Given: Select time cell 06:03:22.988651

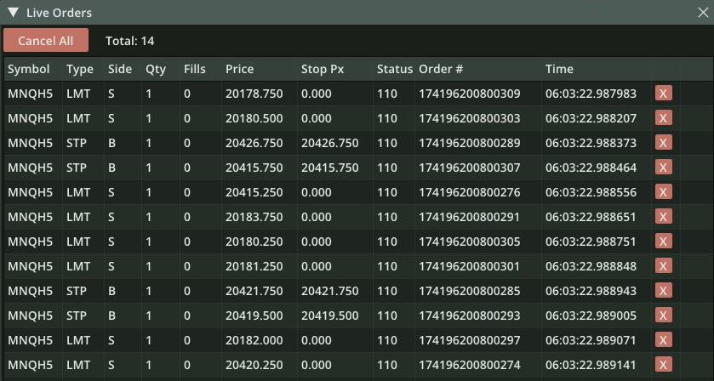Looking at the screenshot, I should pyautogui.click(x=591, y=217).
